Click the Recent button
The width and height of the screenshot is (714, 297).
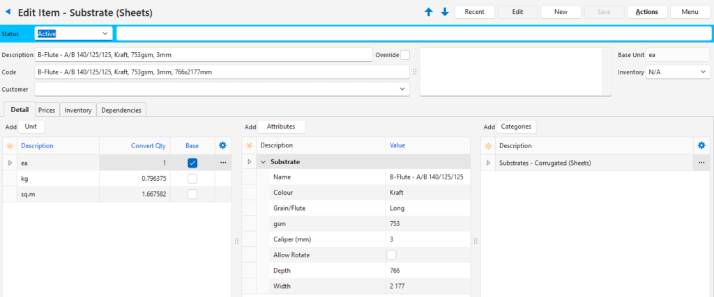(x=474, y=12)
